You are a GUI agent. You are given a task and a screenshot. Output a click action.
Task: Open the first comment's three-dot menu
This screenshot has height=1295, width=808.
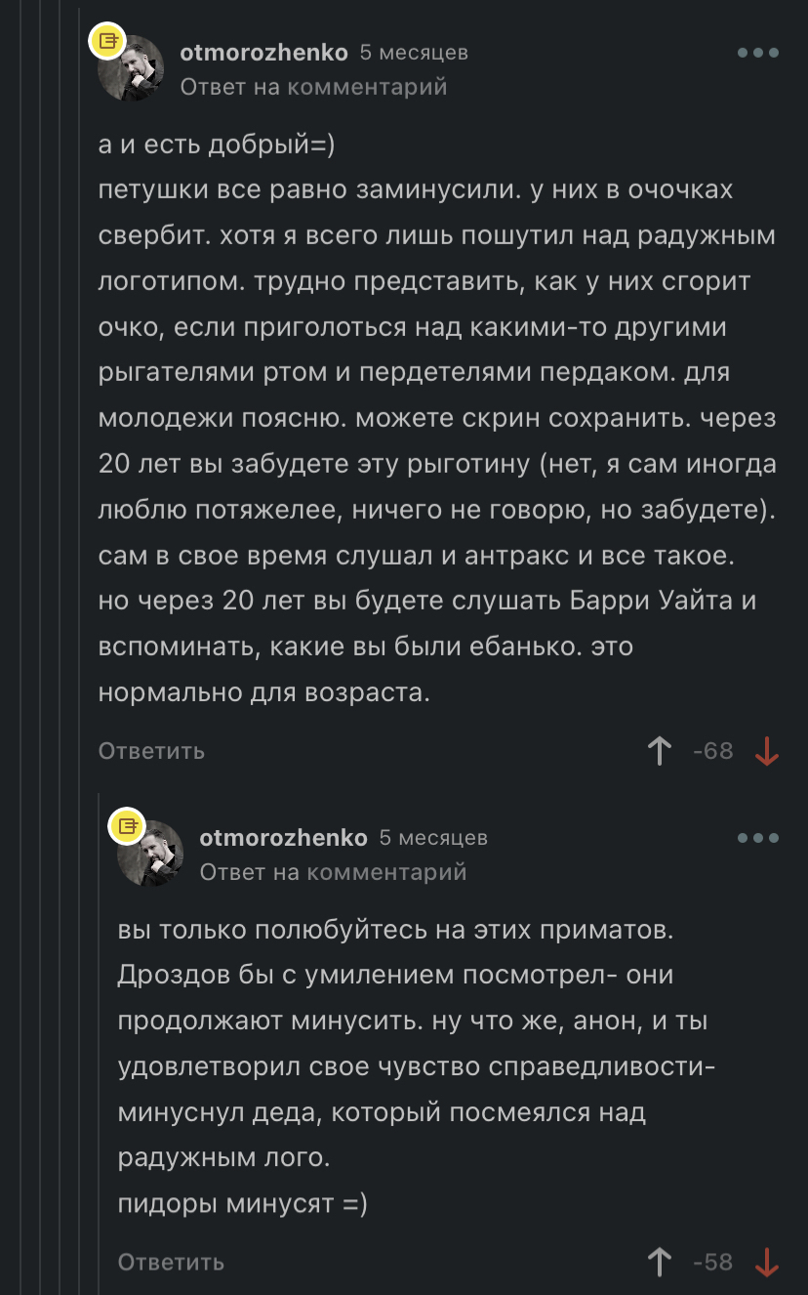[757, 53]
